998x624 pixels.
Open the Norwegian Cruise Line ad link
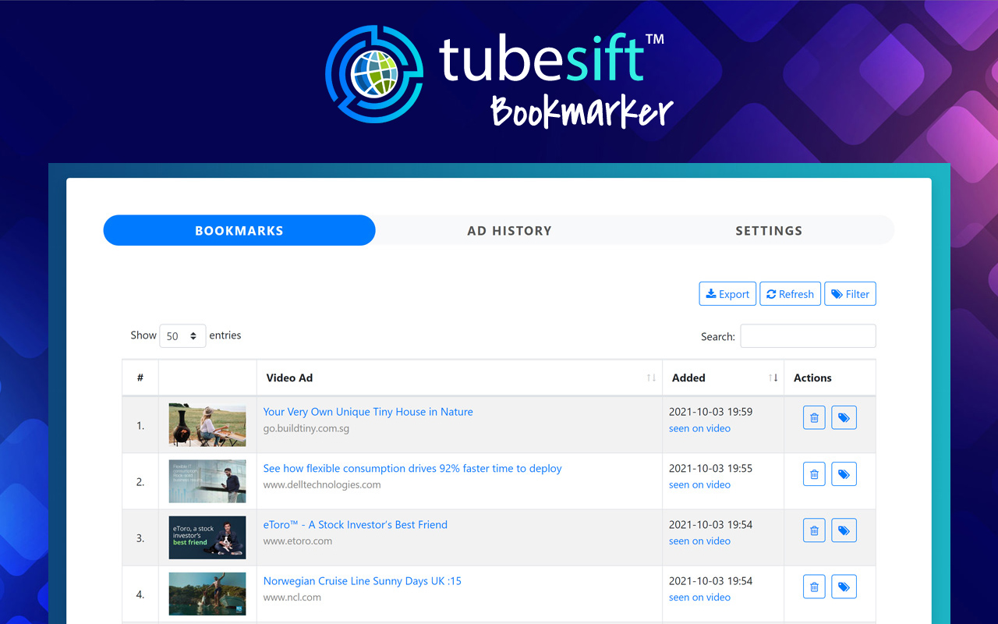[362, 580]
